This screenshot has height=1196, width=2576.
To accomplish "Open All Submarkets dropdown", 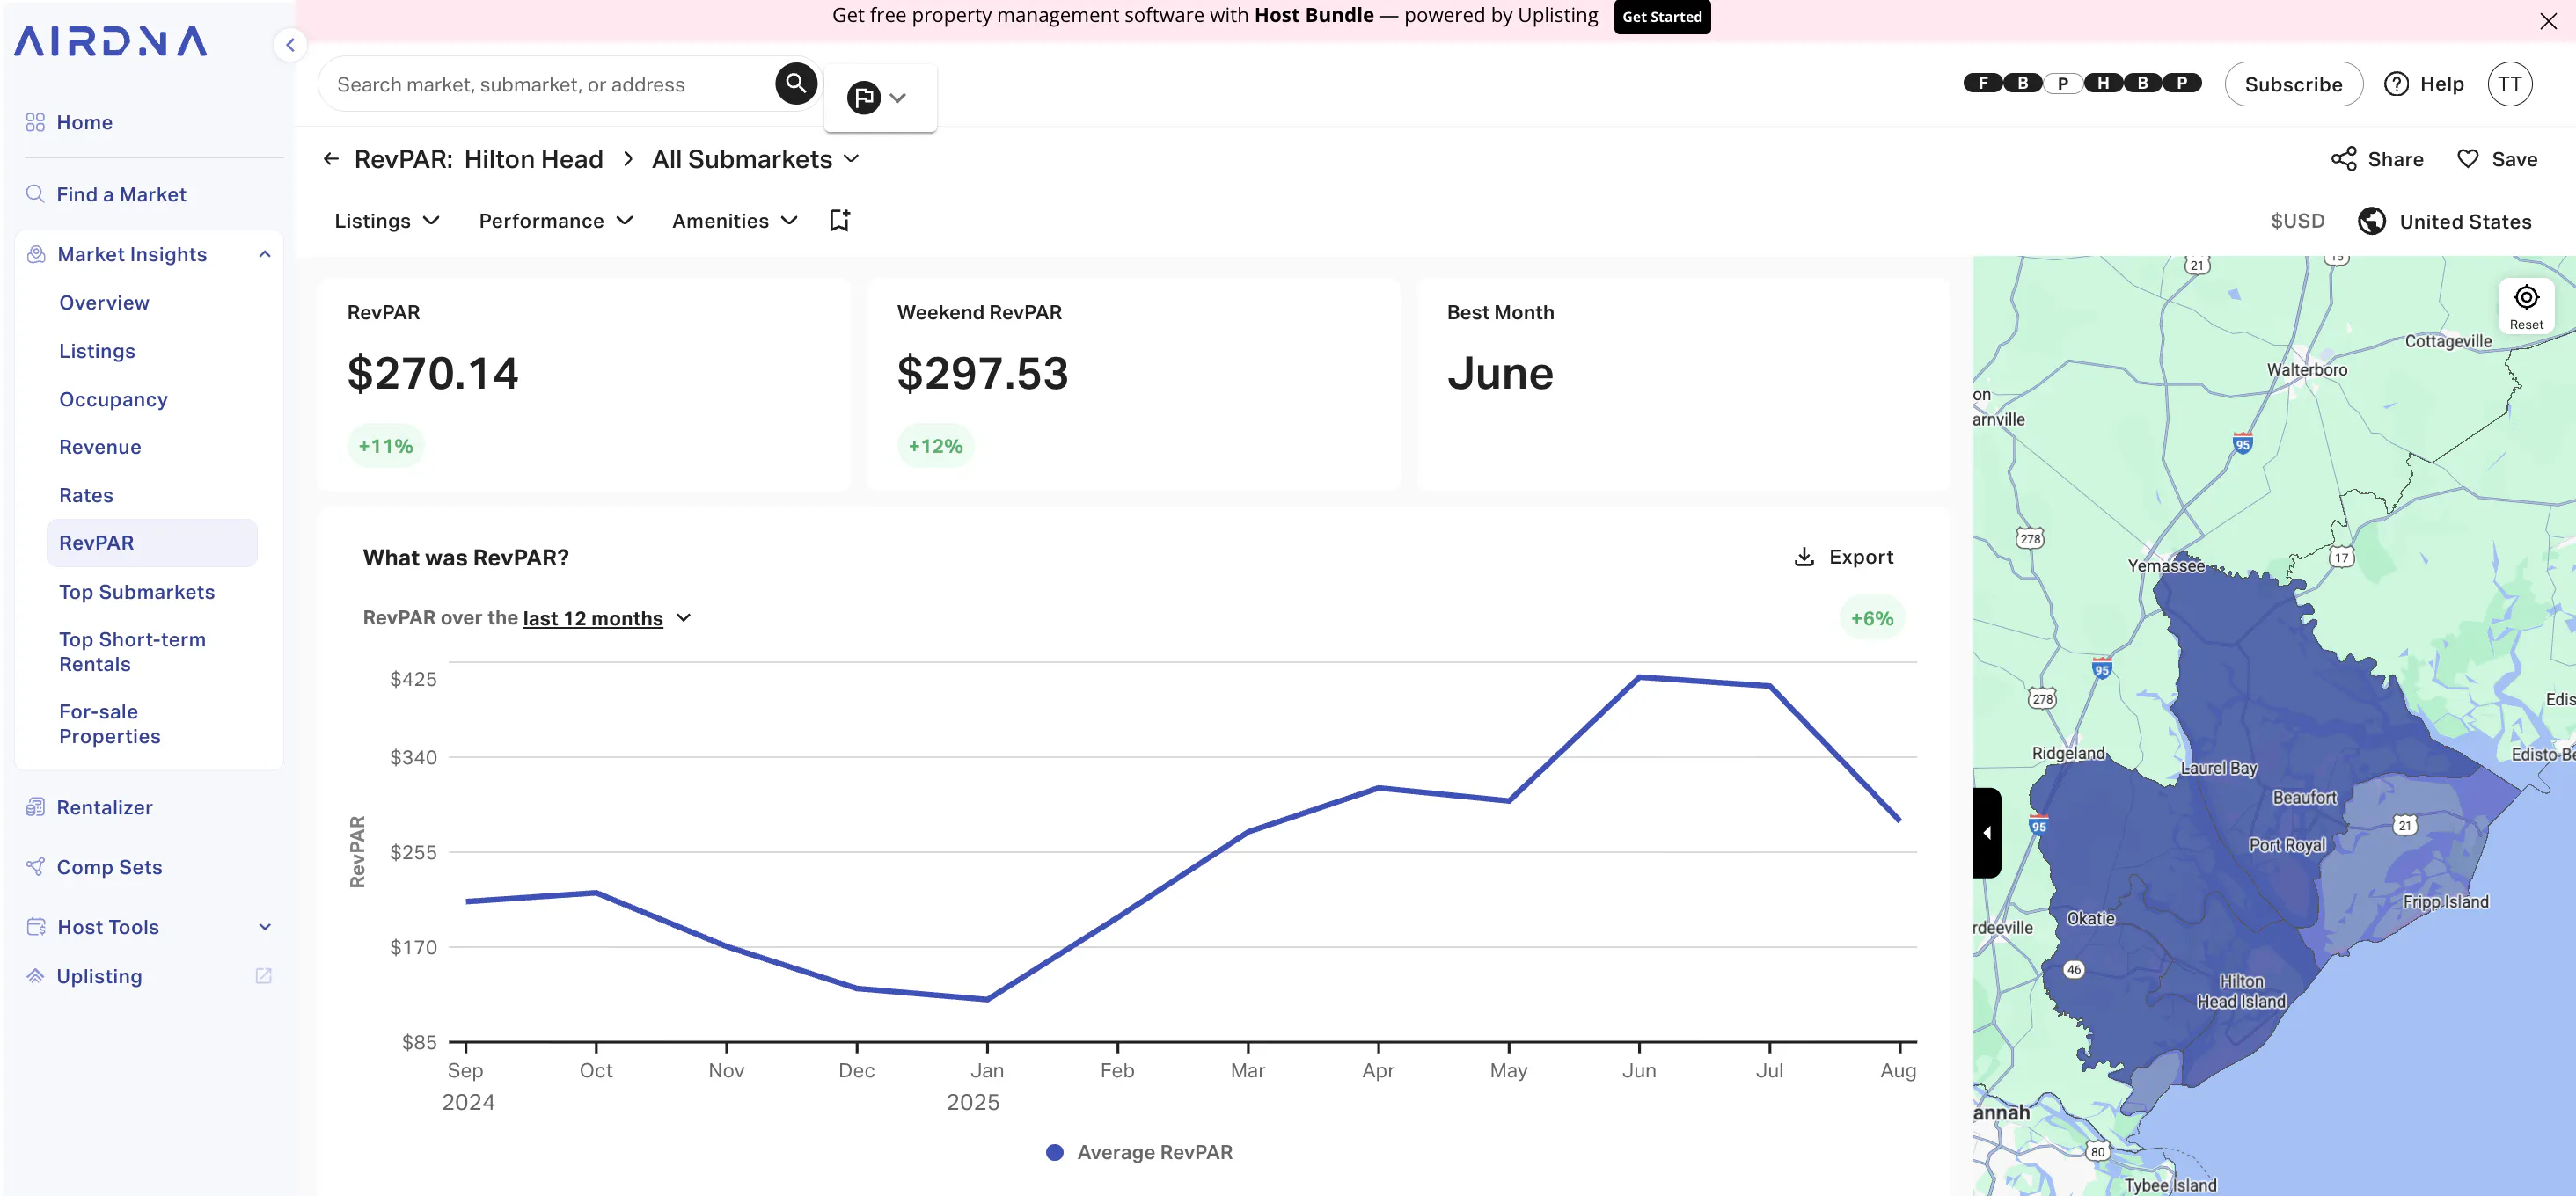I will [755, 159].
